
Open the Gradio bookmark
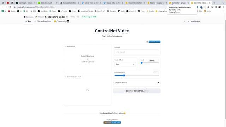[150, 11]
